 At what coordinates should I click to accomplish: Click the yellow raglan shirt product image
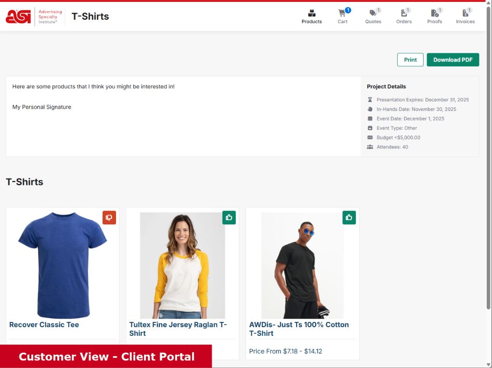(182, 265)
